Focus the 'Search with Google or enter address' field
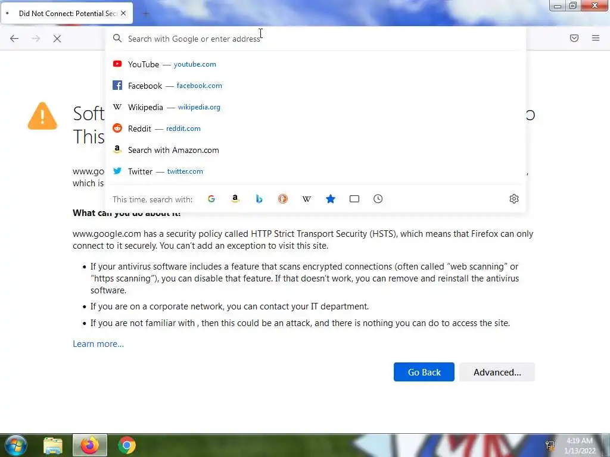610x457 pixels. 316,39
